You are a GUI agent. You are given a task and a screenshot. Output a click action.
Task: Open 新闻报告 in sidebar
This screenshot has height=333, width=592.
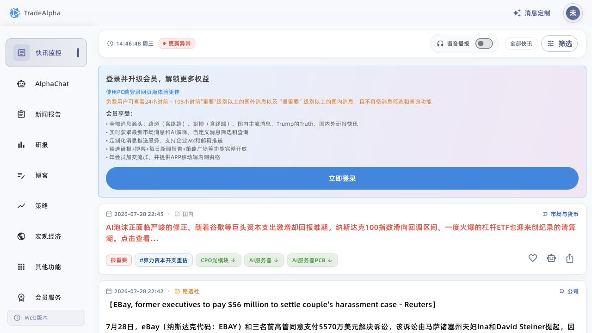click(46, 114)
